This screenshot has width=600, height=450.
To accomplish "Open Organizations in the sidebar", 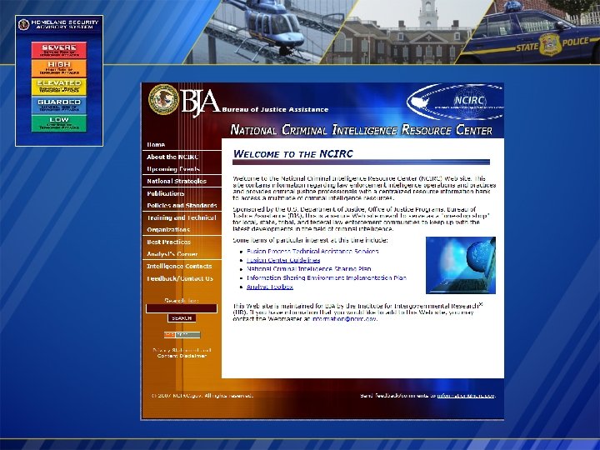I will (x=168, y=230).
